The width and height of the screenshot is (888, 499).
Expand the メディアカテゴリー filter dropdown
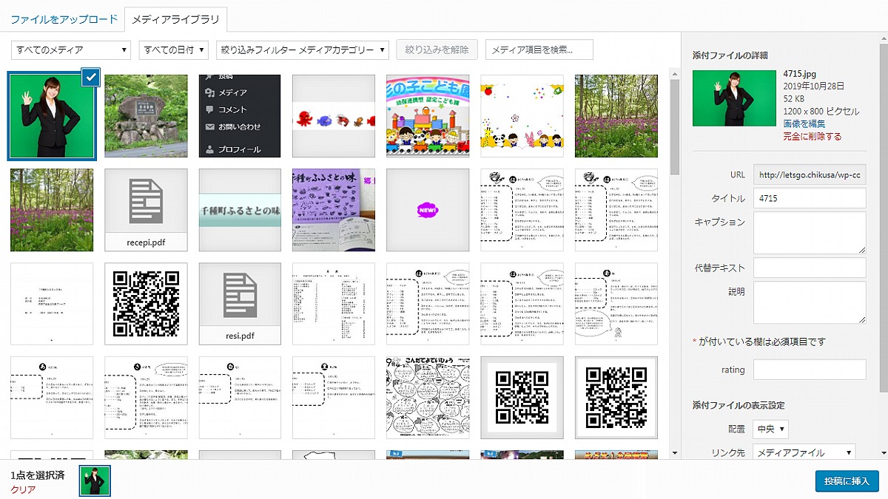point(302,50)
